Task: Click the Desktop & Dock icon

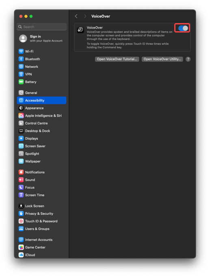Action: tap(21, 131)
